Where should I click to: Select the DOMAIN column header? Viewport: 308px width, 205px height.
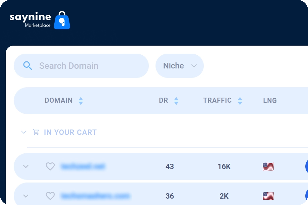click(x=59, y=100)
